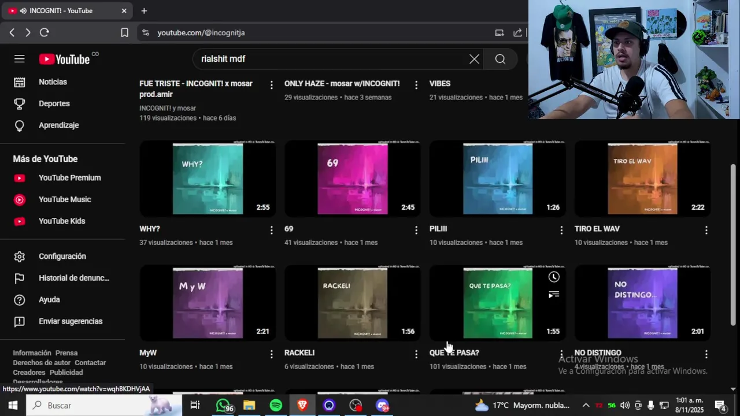Image resolution: width=740 pixels, height=416 pixels.
Task: Open the three-dot menu for MyW
Action: pyautogui.click(x=271, y=354)
